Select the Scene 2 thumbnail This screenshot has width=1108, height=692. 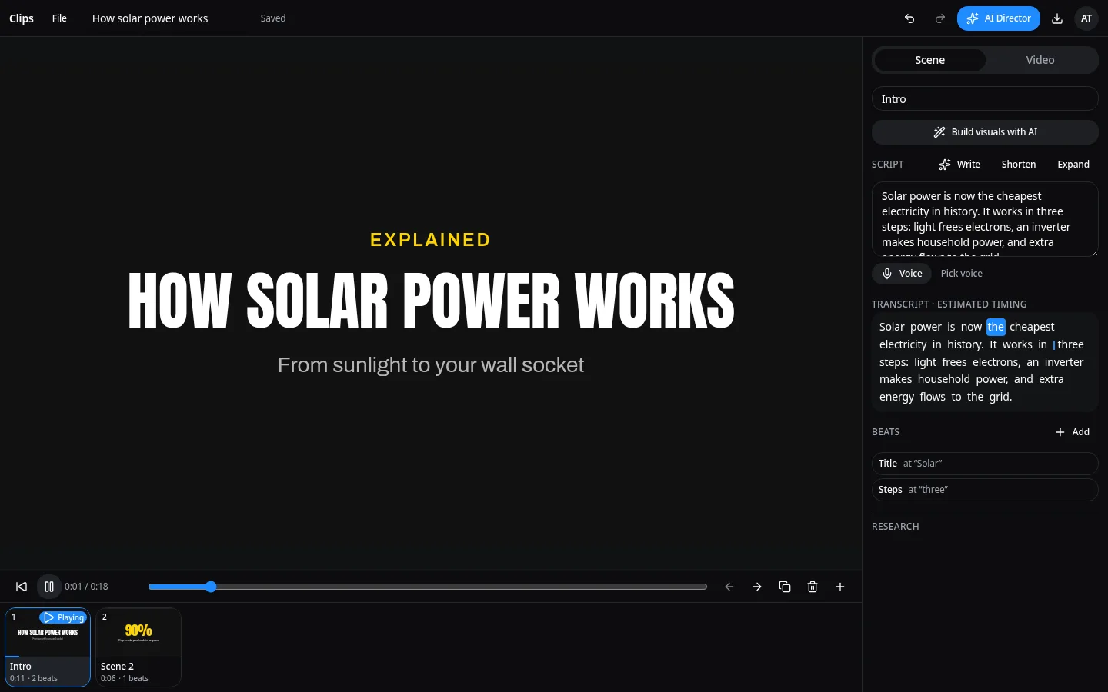coord(138,647)
